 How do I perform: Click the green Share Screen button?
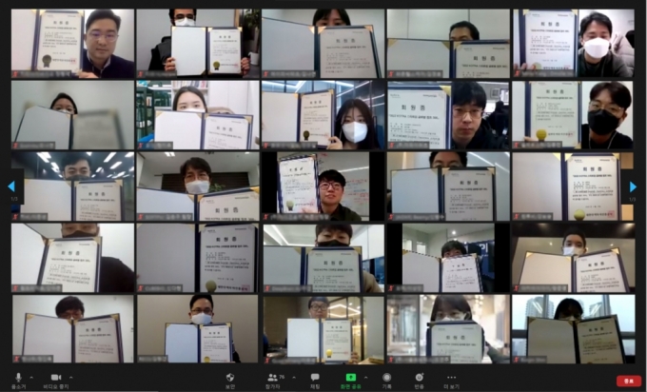[x=351, y=379]
